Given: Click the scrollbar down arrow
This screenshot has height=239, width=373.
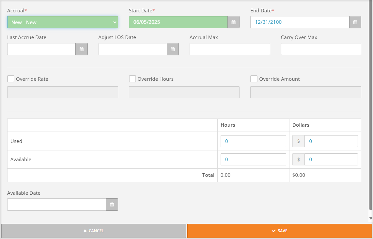Looking at the screenshot, I should coord(371,218).
